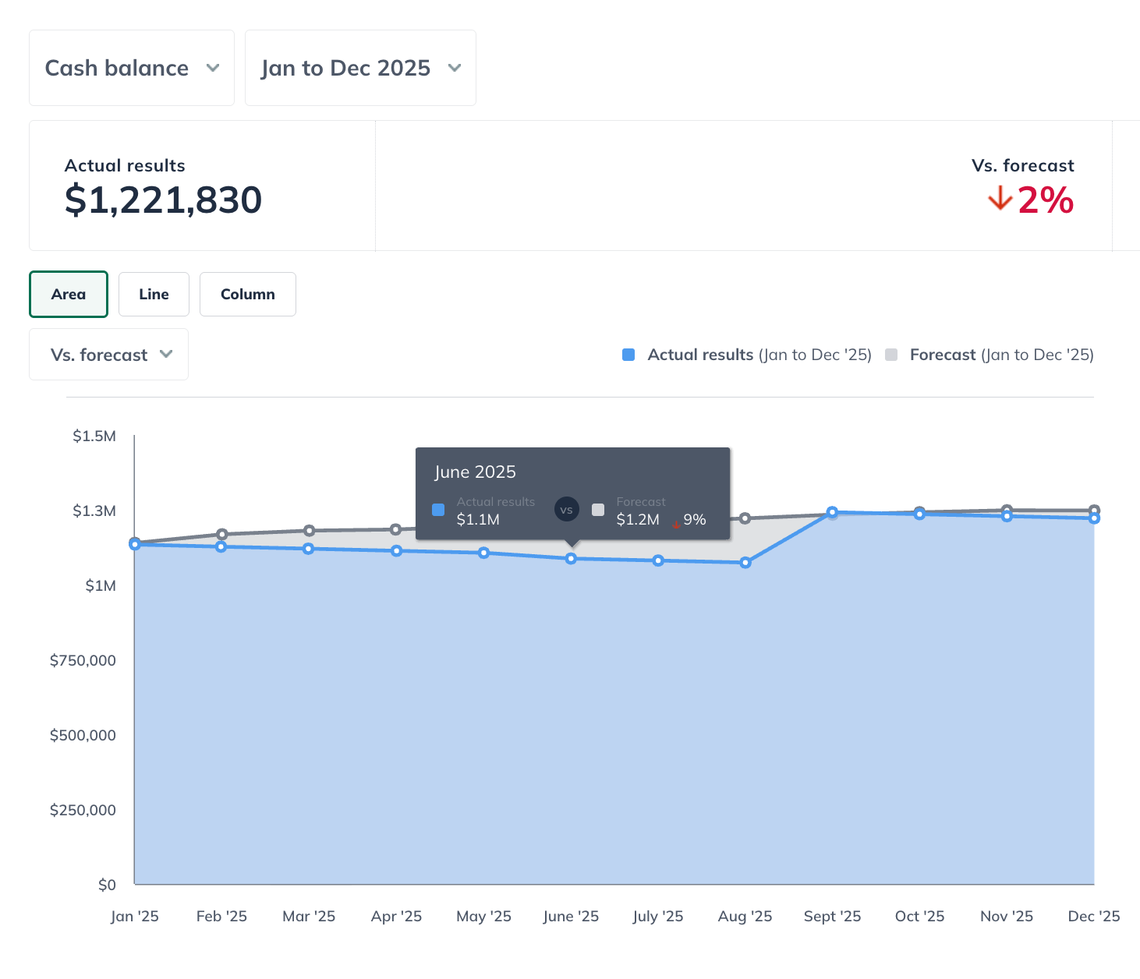Click the Dec '25 forecast data point

click(1094, 510)
